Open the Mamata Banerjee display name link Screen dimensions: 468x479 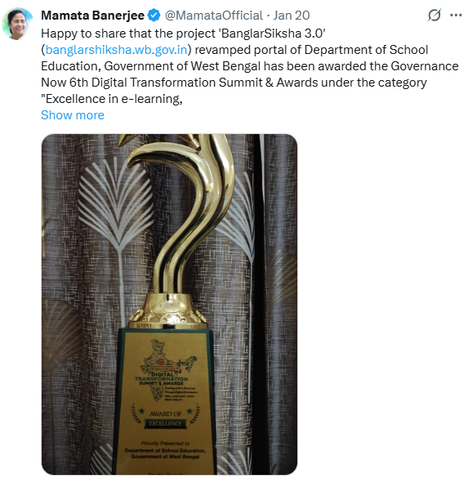92,16
